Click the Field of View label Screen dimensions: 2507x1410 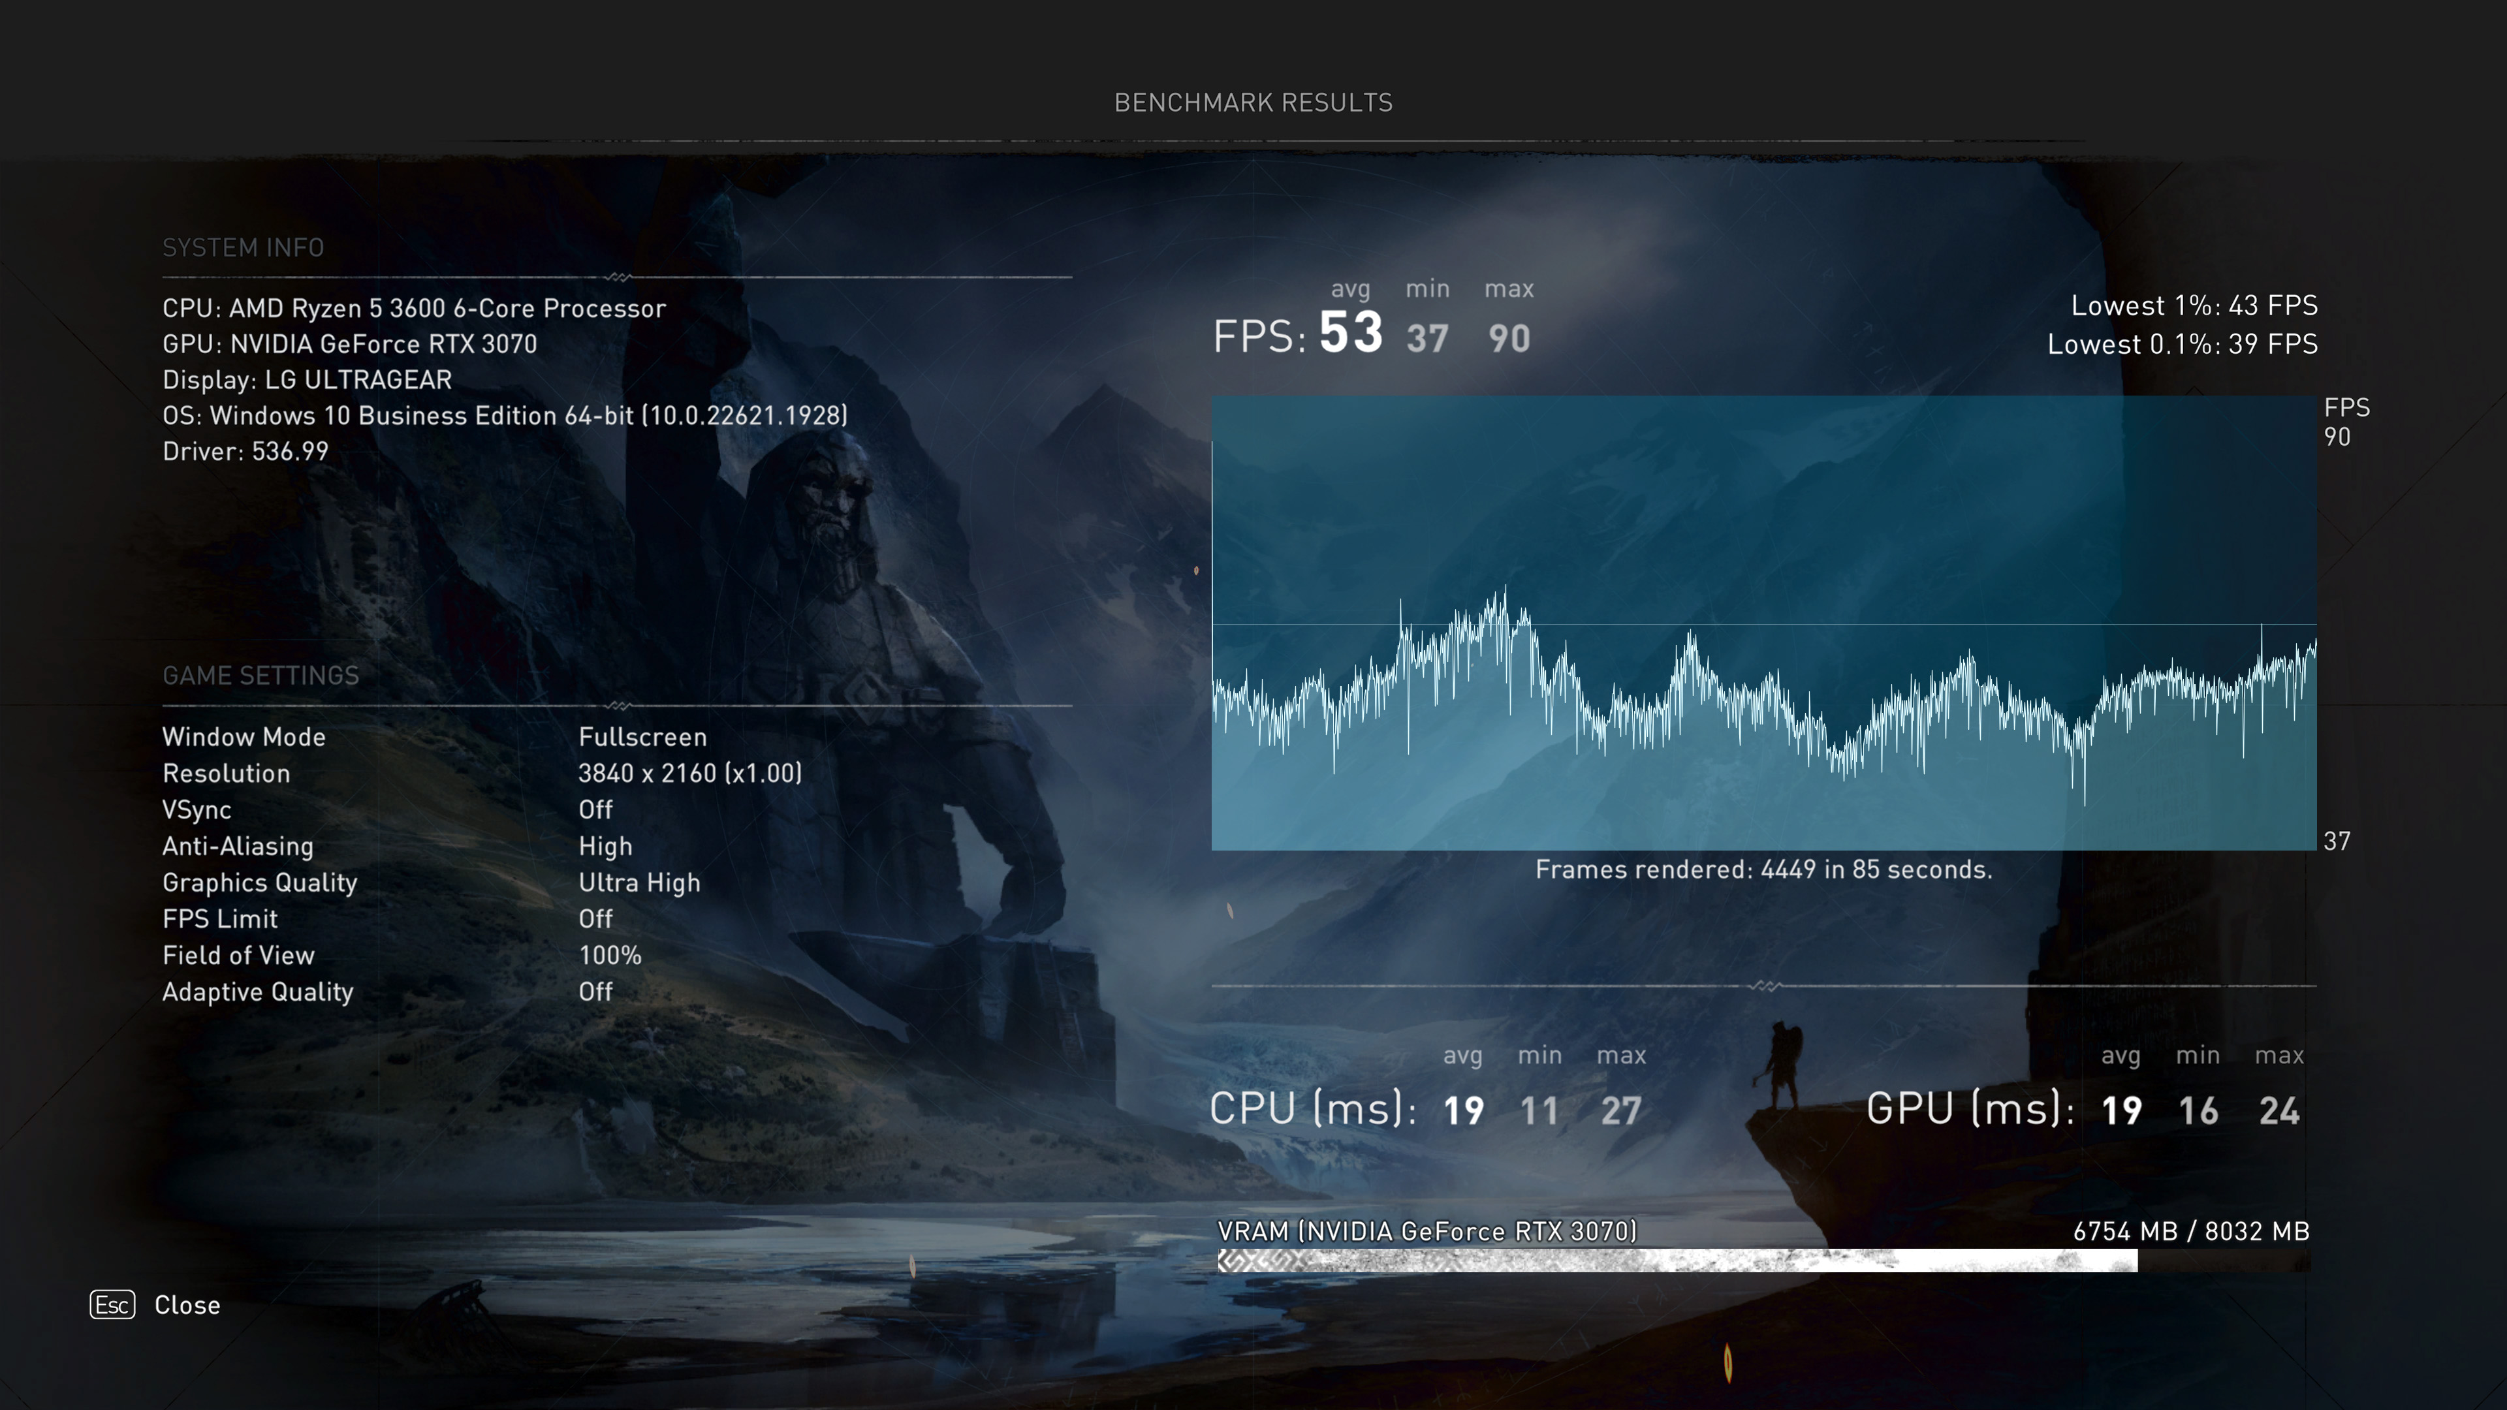pyautogui.click(x=238, y=956)
